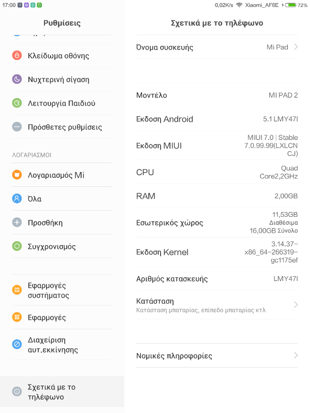Expand Νομικές πληροφορίες chevron
The height and width of the screenshot is (413, 310).
[296, 356]
